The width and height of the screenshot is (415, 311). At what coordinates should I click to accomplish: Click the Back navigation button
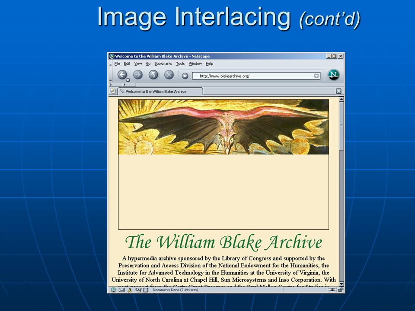click(122, 75)
